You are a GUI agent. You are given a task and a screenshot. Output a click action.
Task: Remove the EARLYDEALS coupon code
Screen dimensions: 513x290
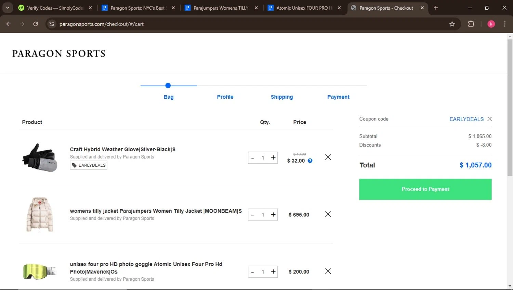pyautogui.click(x=489, y=119)
